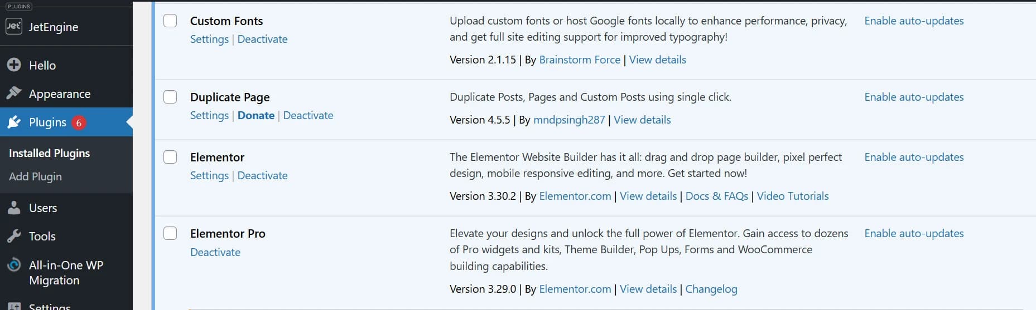Image resolution: width=1036 pixels, height=310 pixels.
Task: Select the Elementor Pro checkbox
Action: point(170,233)
